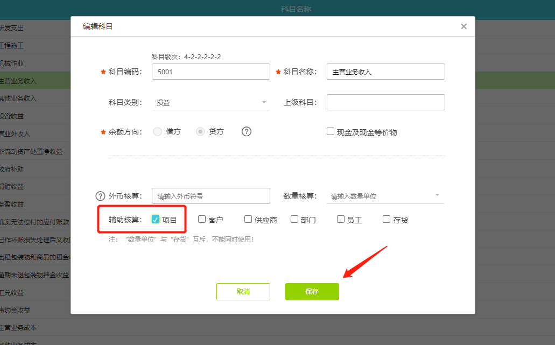Viewport: 555px width, 345px height.
Task: Focus the empty 上级科目 field
Action: pyautogui.click(x=385, y=102)
